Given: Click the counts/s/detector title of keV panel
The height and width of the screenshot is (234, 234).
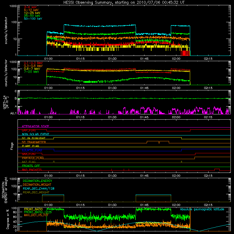Looking at the screenshot, I should tap(6, 30).
